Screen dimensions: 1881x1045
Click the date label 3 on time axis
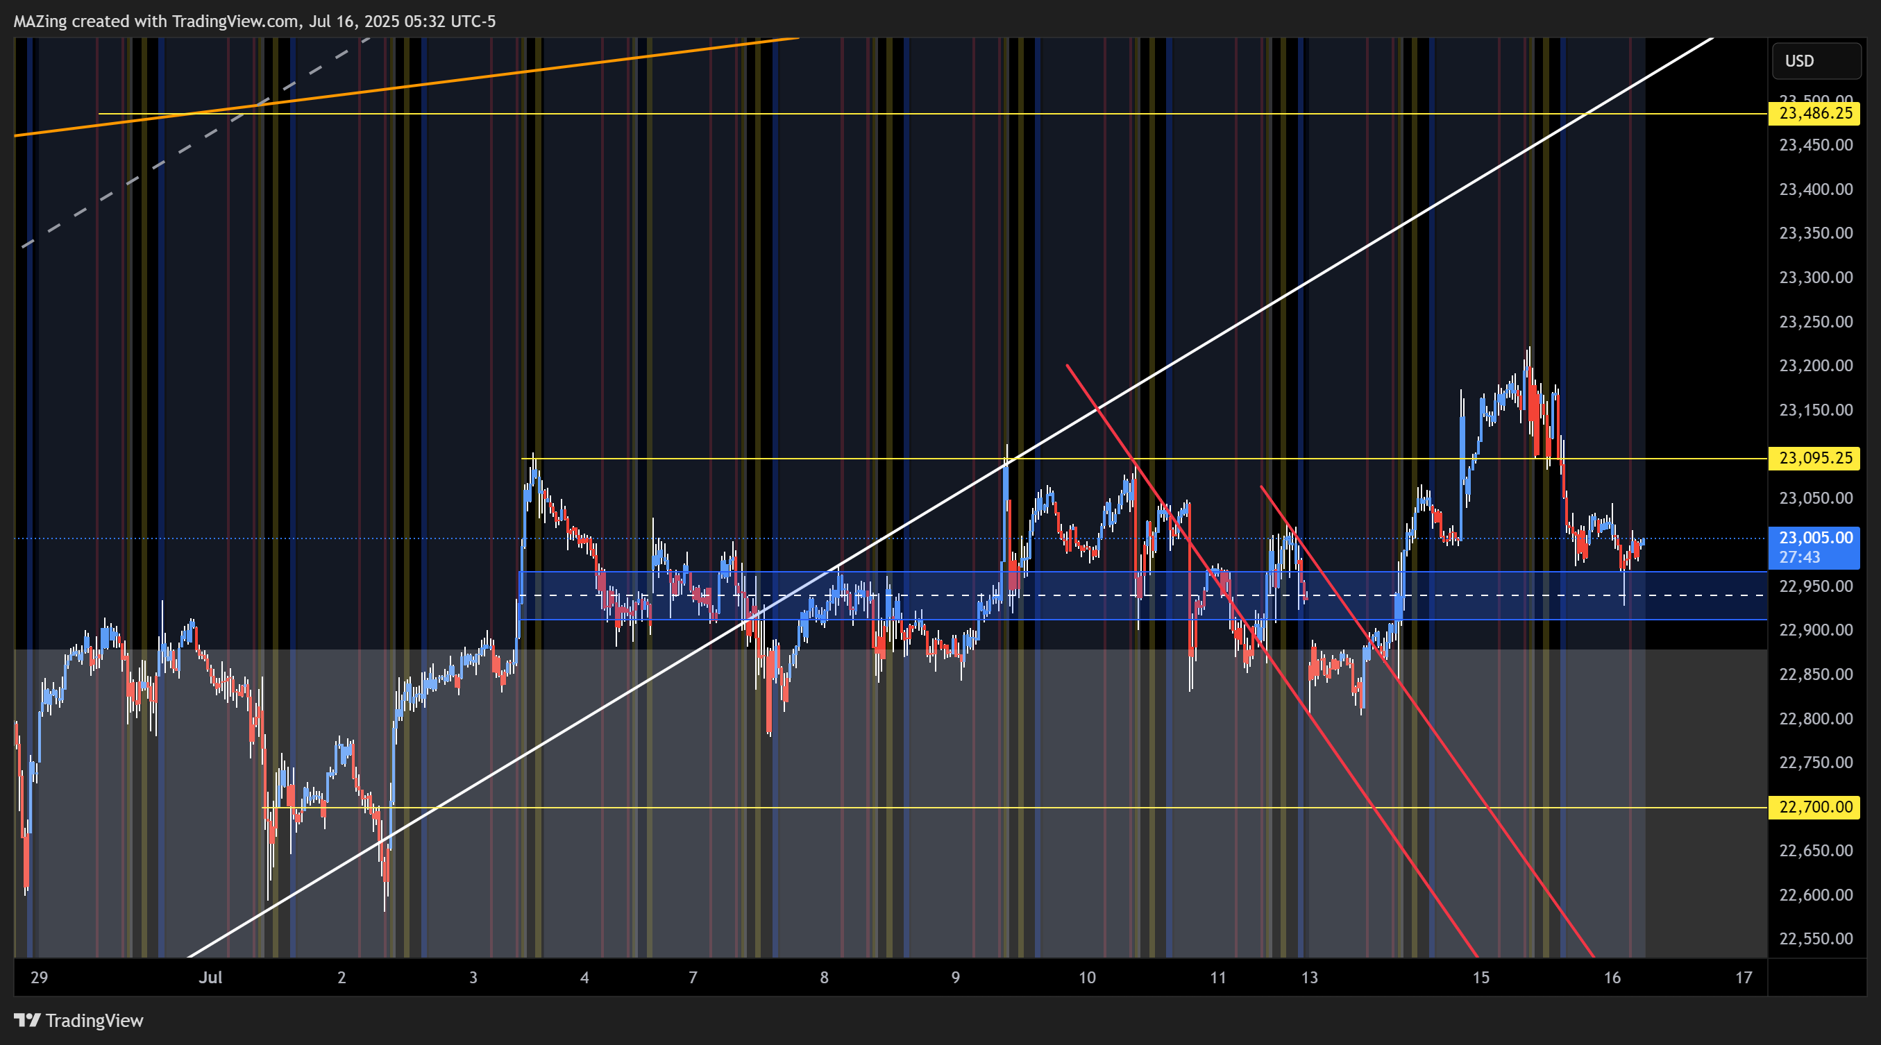point(473,978)
